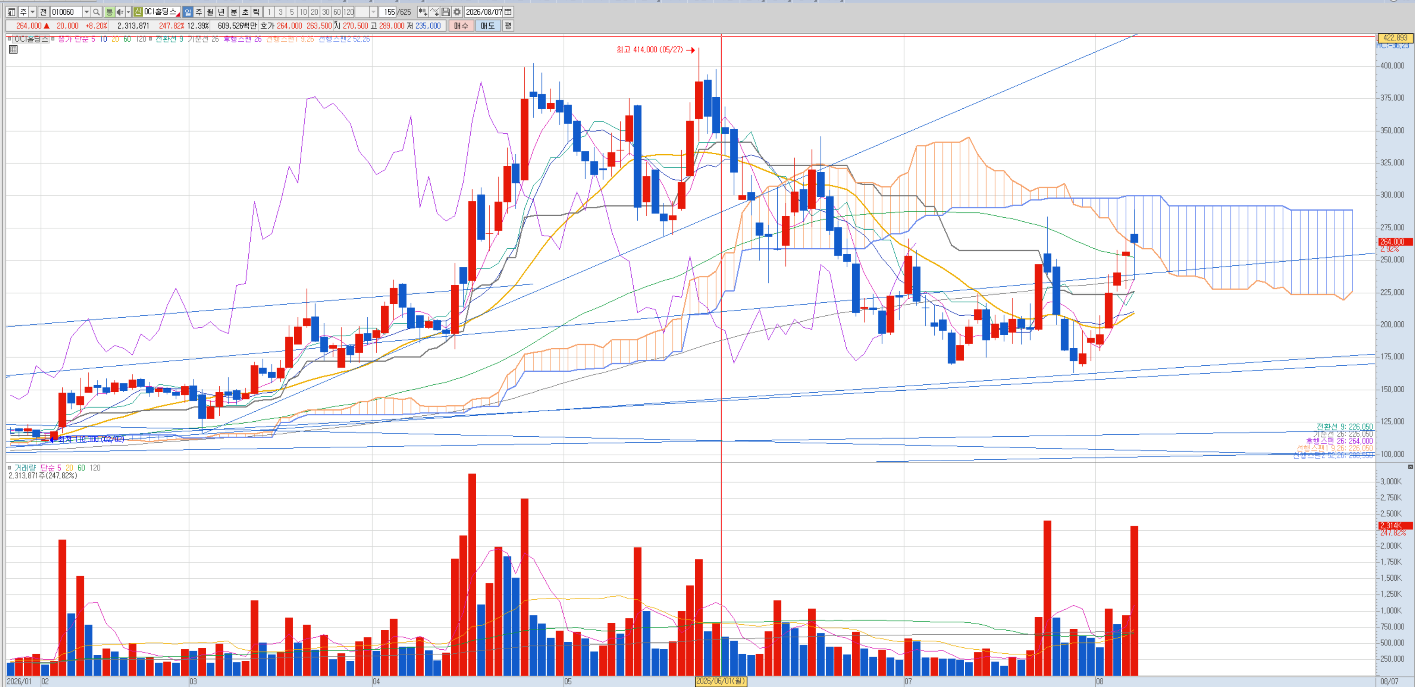Select the 일 daily chart period
The width and height of the screenshot is (1415, 687).
click(187, 12)
